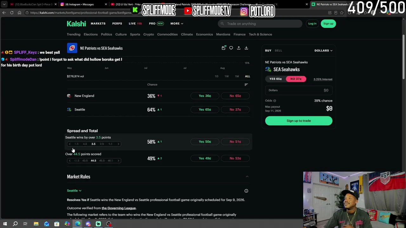
Task: Click the download market data icon
Action: click(x=246, y=48)
